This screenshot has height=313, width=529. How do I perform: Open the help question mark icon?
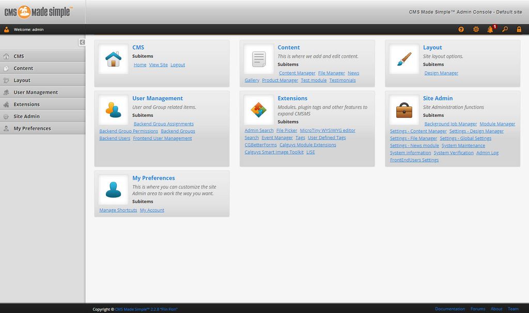pyautogui.click(x=461, y=29)
